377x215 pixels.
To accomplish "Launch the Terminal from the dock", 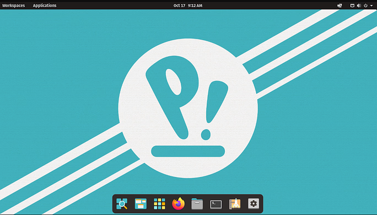I will click(x=216, y=205).
